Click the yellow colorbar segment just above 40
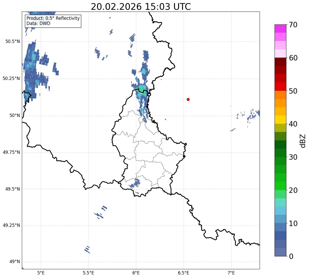Viewport: 309px width, 278px height. 280,120
